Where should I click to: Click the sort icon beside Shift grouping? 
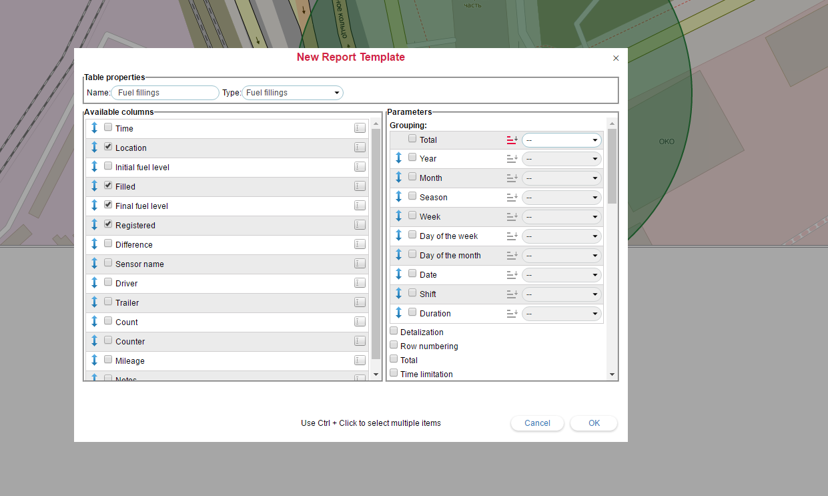512,294
